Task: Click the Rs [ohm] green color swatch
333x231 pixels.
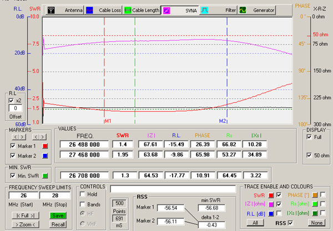Action: 315,204
